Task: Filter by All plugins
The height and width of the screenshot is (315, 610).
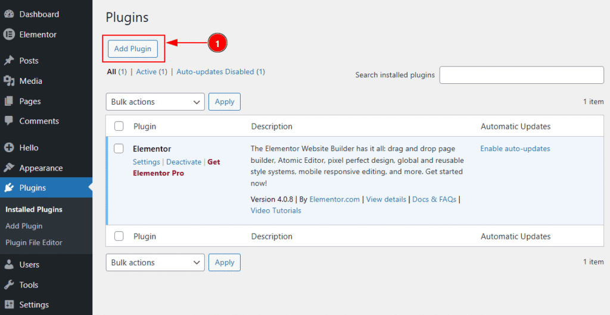Action: coord(111,72)
